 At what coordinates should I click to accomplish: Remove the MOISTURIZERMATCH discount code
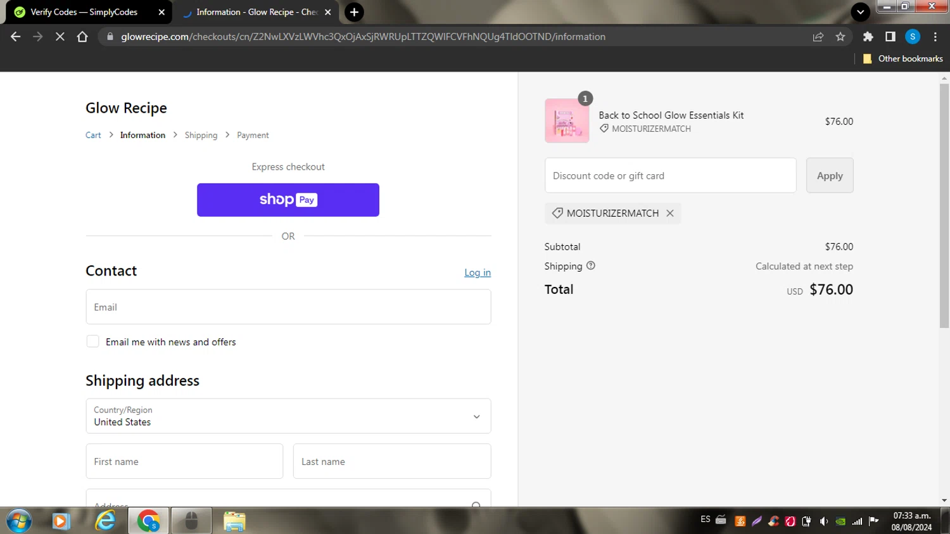point(670,213)
